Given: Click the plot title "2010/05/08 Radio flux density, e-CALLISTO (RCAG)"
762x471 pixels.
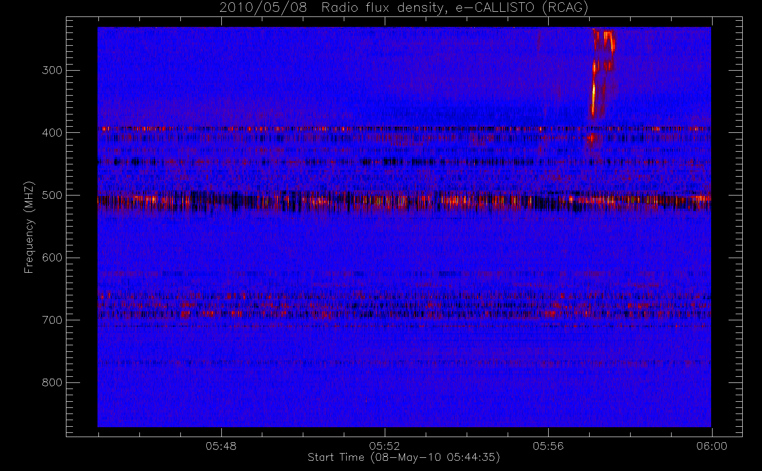Looking at the screenshot, I should click(x=404, y=8).
